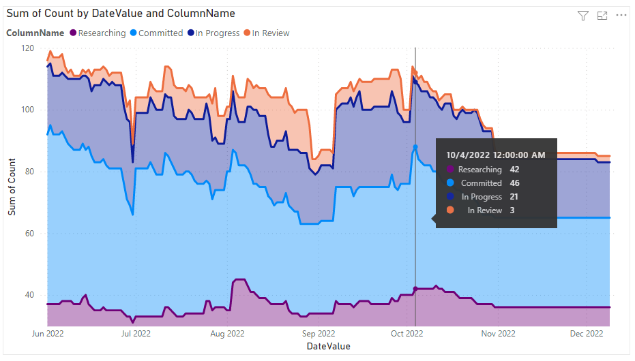The height and width of the screenshot is (361, 635).
Task: Click the DateValue x-axis title
Action: tap(328, 346)
